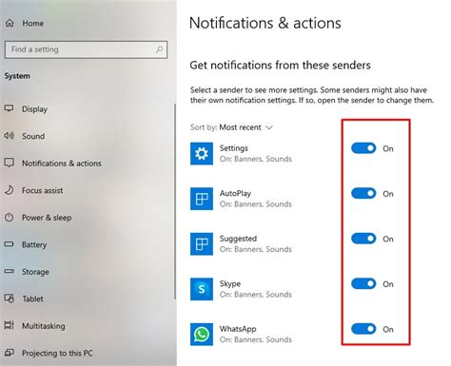Open the Settings app gear icon
The height and width of the screenshot is (366, 451).
click(202, 154)
